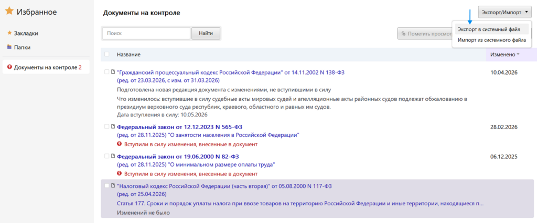Click document icon of Налоговый кодекс row
The height and width of the screenshot is (223, 537).
coord(113,186)
